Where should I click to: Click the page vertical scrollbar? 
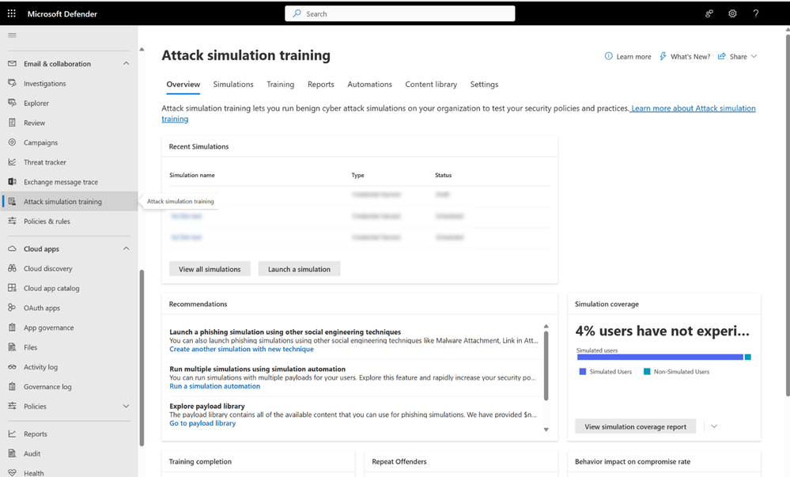point(788,214)
